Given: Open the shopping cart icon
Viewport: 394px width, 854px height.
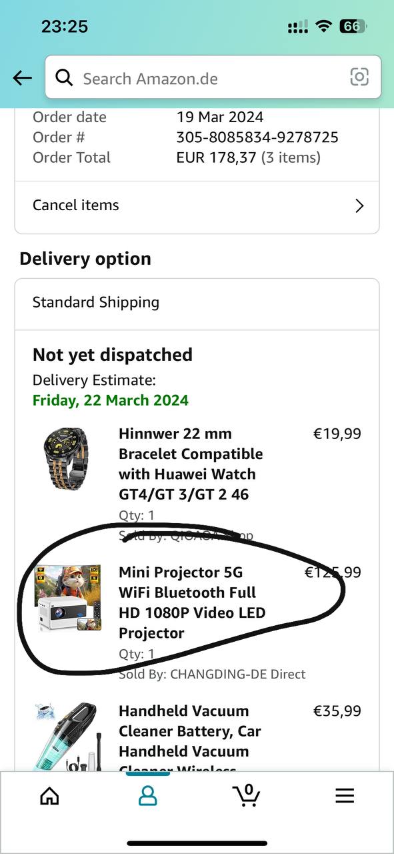Looking at the screenshot, I should tap(246, 795).
